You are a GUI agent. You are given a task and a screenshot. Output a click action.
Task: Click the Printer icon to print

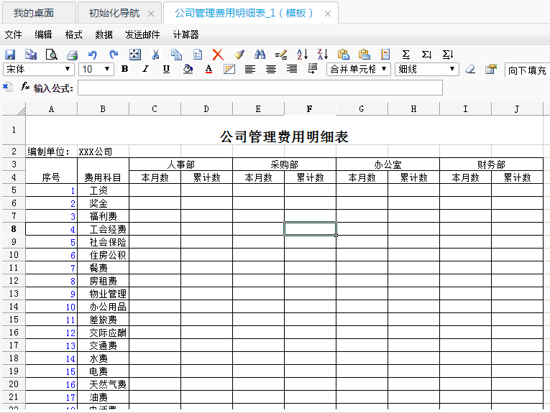[72, 54]
